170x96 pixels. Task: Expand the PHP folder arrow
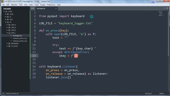click(6, 19)
